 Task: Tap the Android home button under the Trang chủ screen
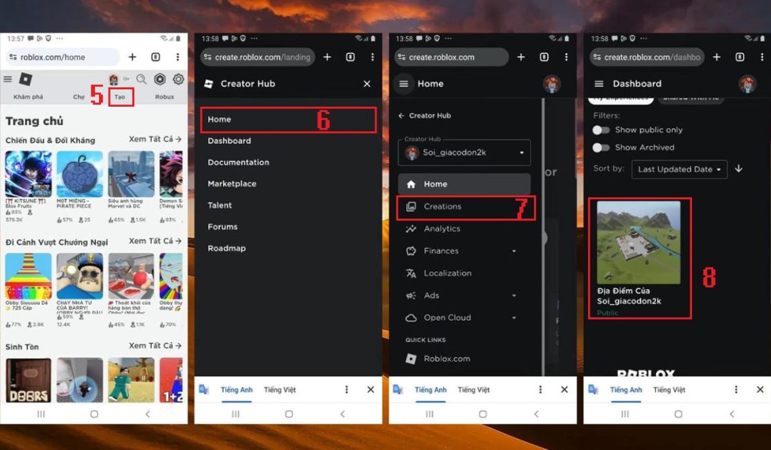[94, 415]
